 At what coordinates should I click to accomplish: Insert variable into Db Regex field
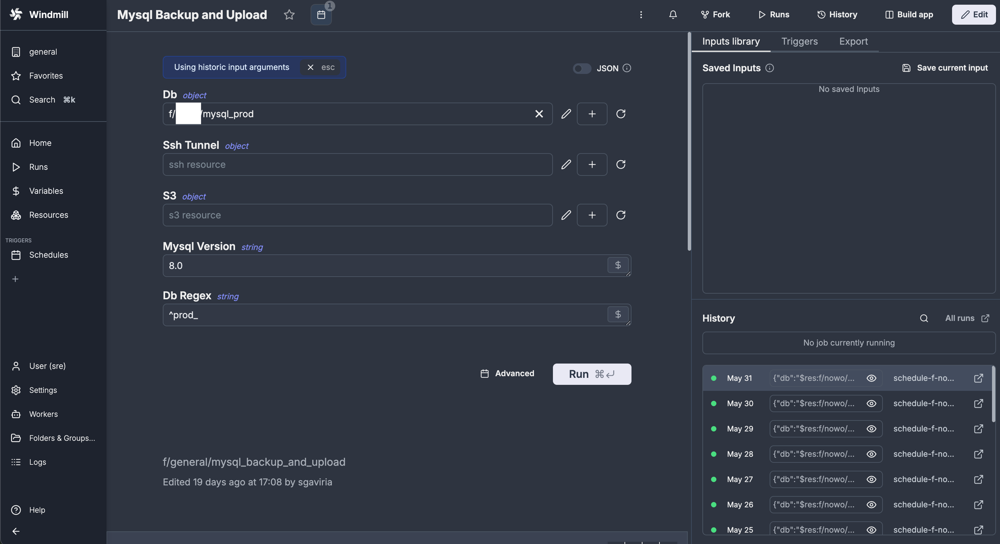pyautogui.click(x=618, y=314)
